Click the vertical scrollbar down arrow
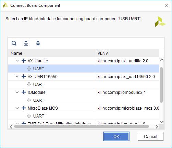The image size is (172, 148). click(x=162, y=122)
